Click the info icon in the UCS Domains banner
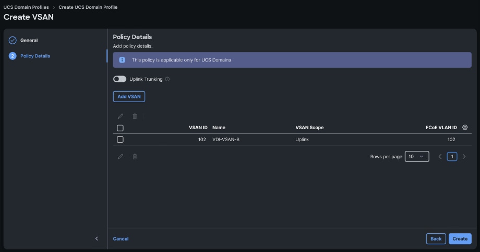This screenshot has width=480, height=252. click(122, 60)
